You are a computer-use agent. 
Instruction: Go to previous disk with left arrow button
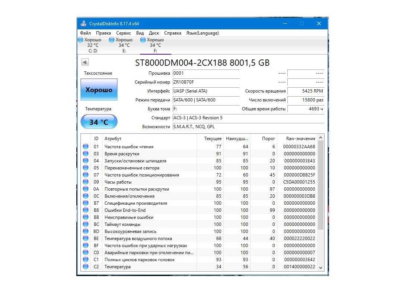click(x=85, y=62)
